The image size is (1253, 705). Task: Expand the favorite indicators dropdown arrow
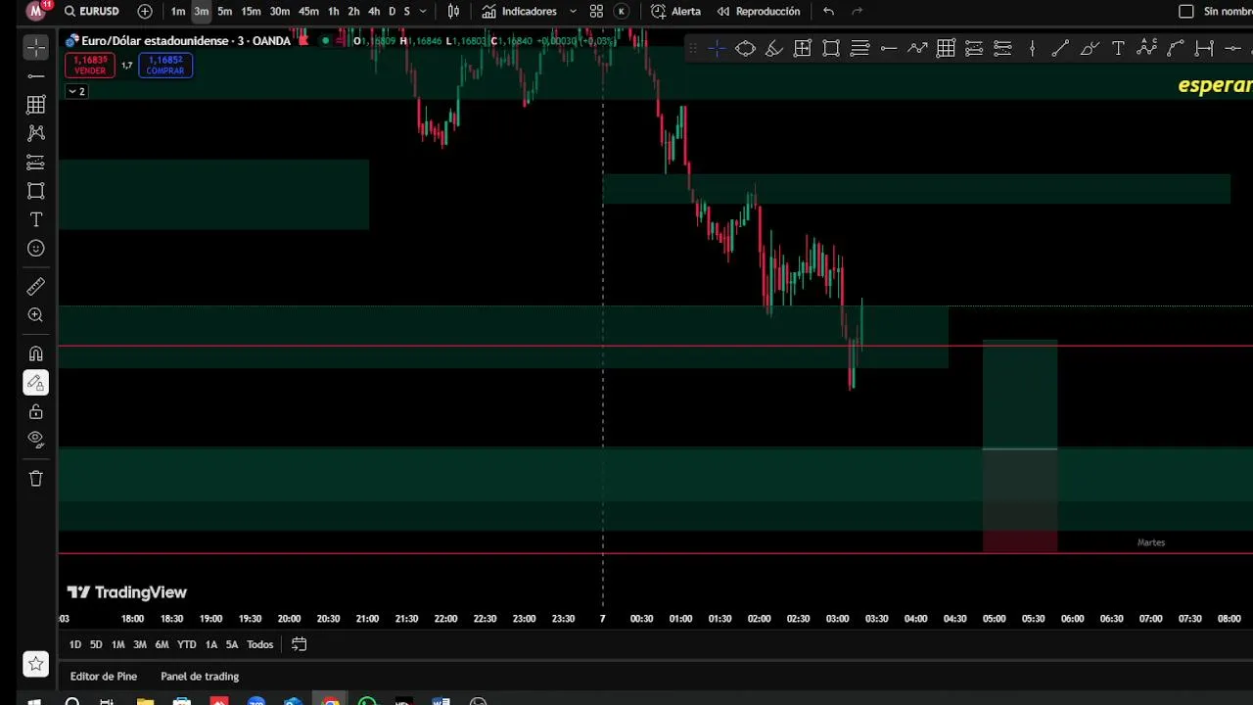[573, 12]
